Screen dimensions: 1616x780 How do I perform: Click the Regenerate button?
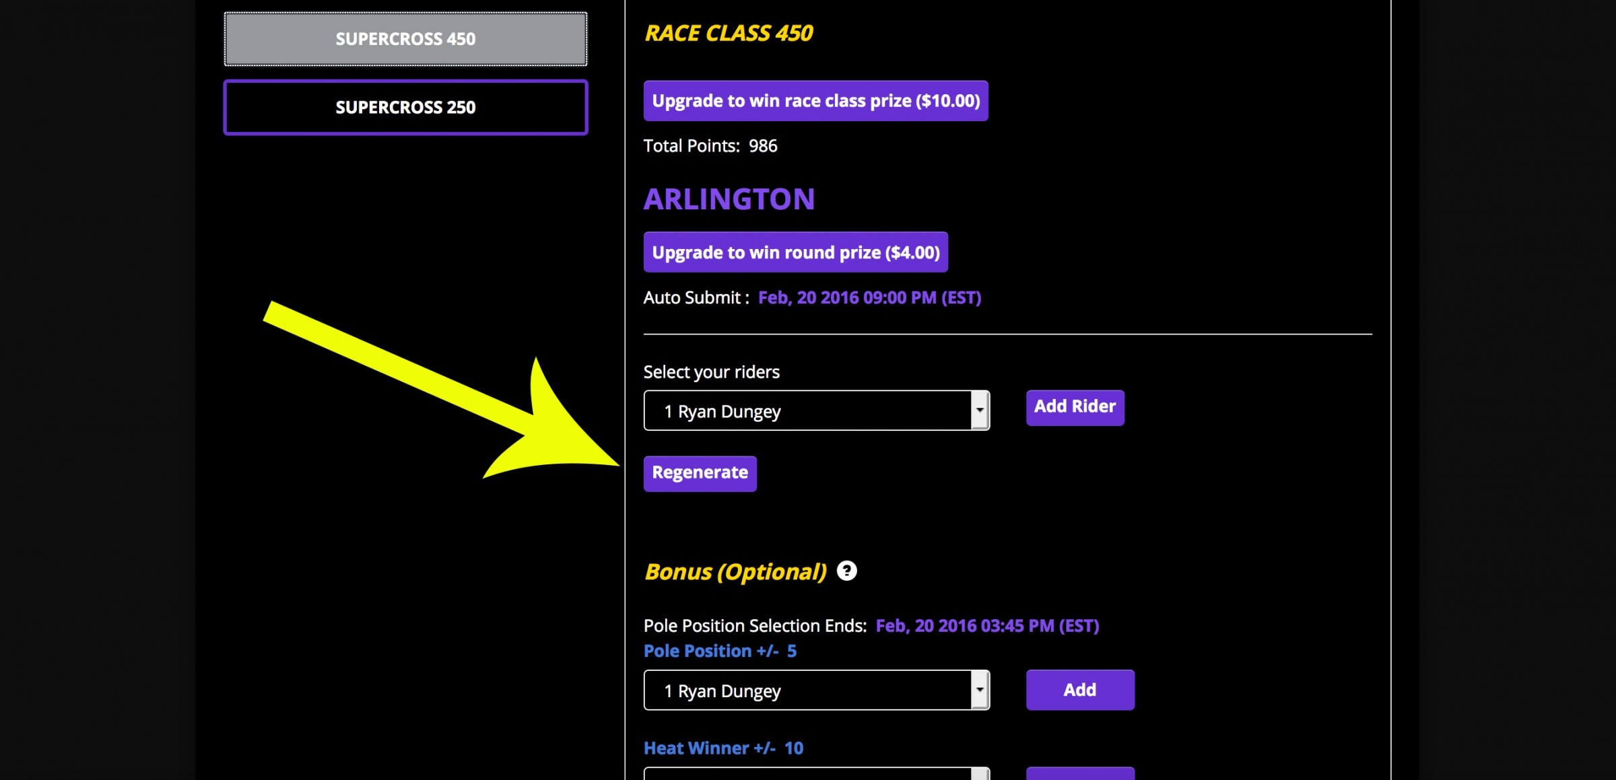[700, 473]
